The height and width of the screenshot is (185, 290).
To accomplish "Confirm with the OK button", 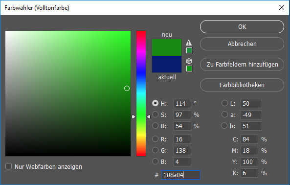I will pos(242,27).
